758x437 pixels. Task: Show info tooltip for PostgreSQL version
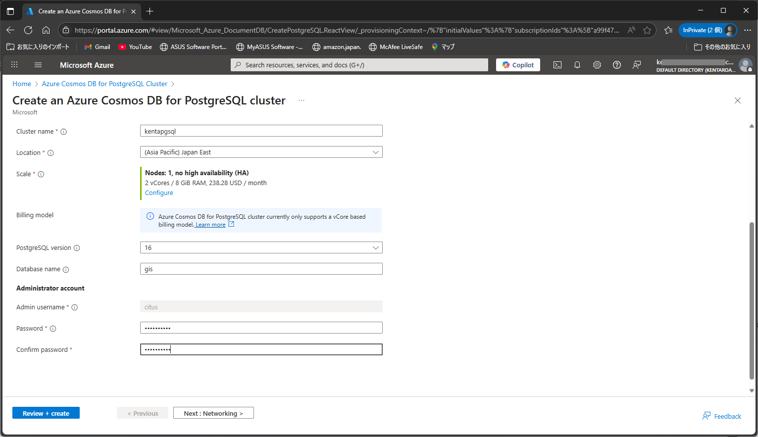[77, 248]
